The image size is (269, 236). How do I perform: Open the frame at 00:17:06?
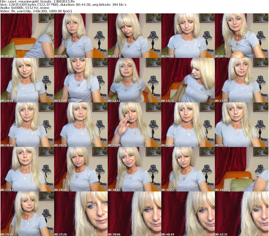click(x=242, y=80)
